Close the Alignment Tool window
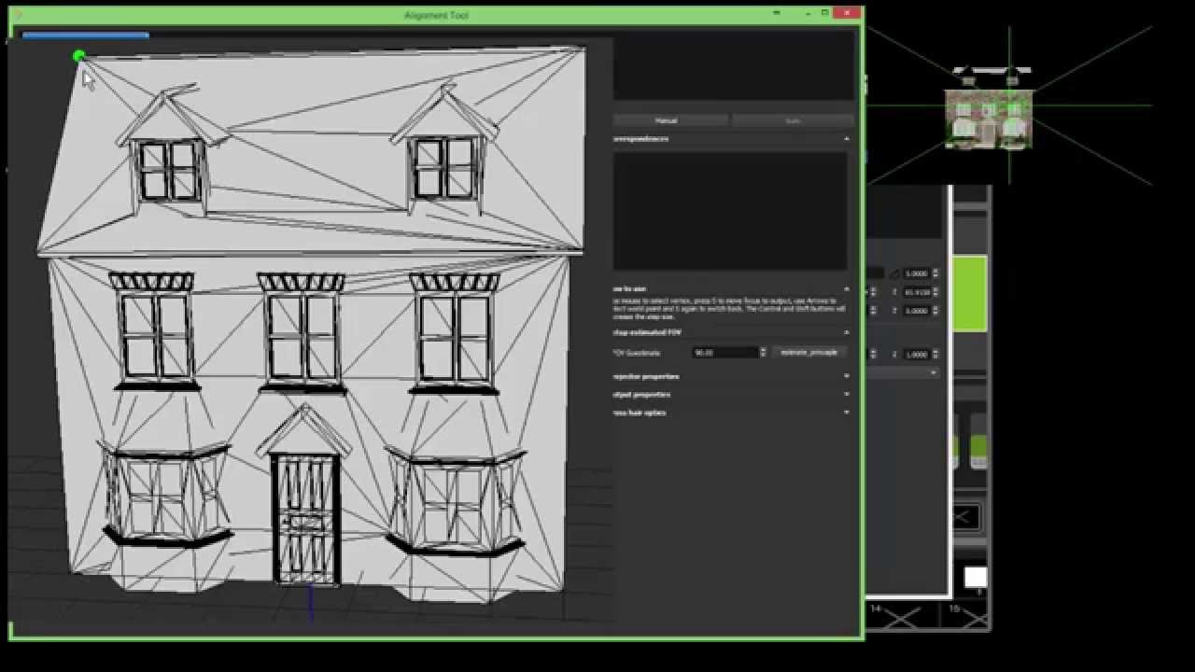The height and width of the screenshot is (672, 1195). click(x=848, y=13)
